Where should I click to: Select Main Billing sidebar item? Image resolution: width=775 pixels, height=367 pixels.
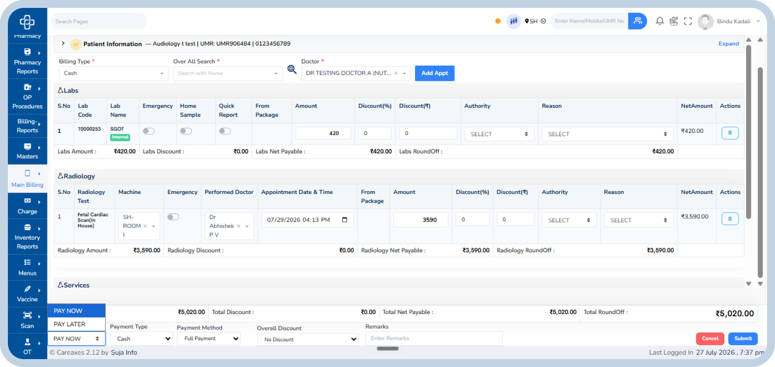(x=27, y=179)
